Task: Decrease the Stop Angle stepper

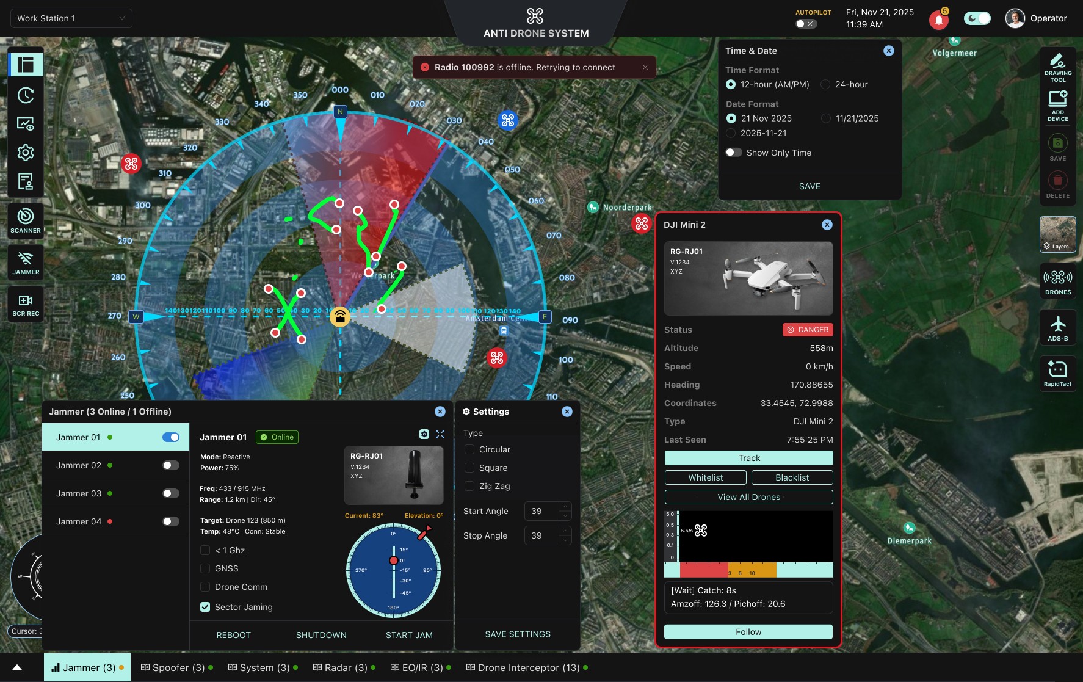Action: coord(565,540)
